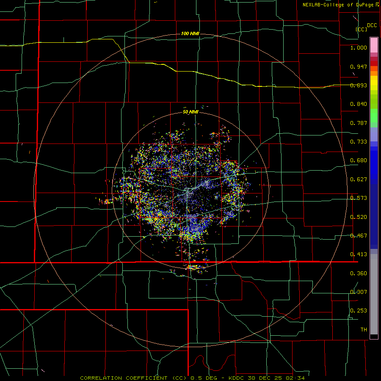
Task: Click the 0.947 scale value
Action: point(359,66)
